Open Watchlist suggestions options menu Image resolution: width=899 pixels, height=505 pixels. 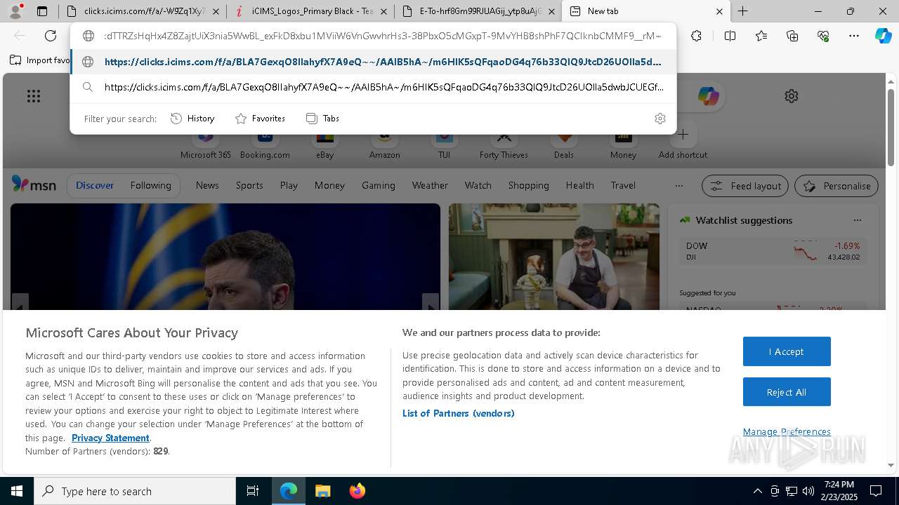[857, 220]
